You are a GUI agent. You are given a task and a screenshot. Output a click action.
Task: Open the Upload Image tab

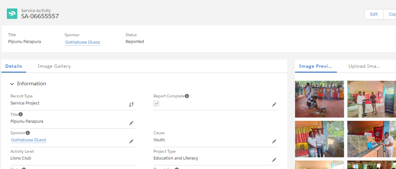[364, 66]
